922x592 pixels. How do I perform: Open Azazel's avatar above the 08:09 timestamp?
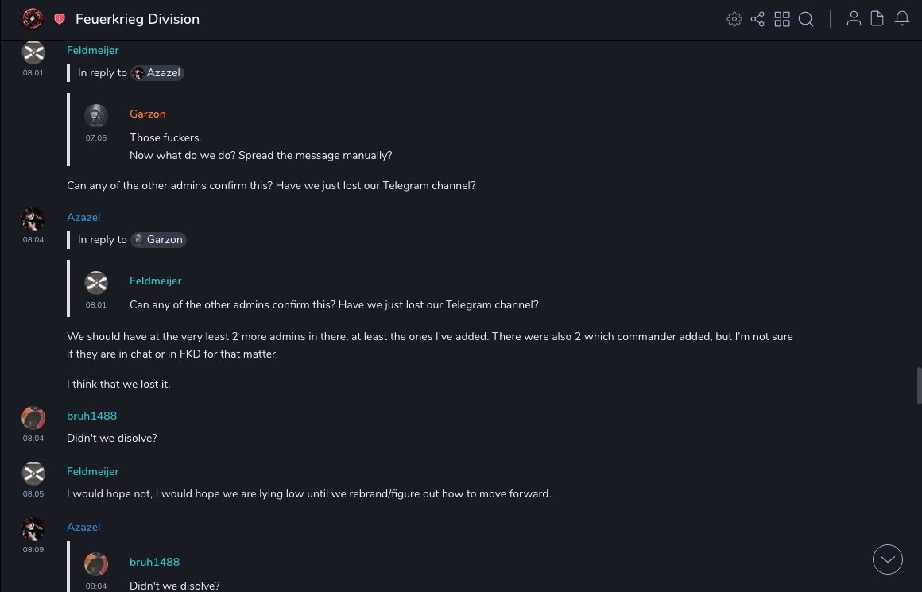coord(33,529)
